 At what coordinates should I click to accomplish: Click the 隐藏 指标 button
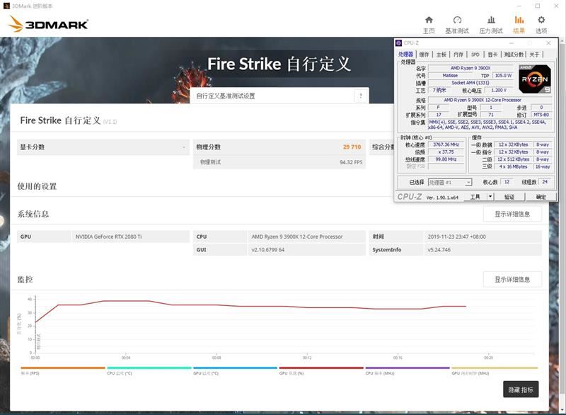click(521, 390)
